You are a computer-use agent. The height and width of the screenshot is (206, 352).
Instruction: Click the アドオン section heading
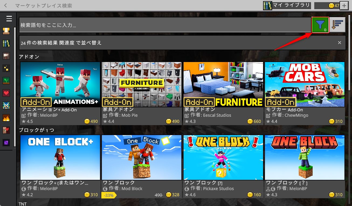point(29,57)
